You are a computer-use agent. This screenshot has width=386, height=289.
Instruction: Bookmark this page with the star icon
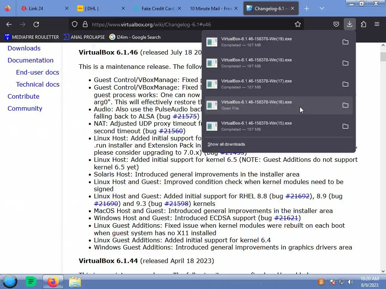tap(298, 24)
